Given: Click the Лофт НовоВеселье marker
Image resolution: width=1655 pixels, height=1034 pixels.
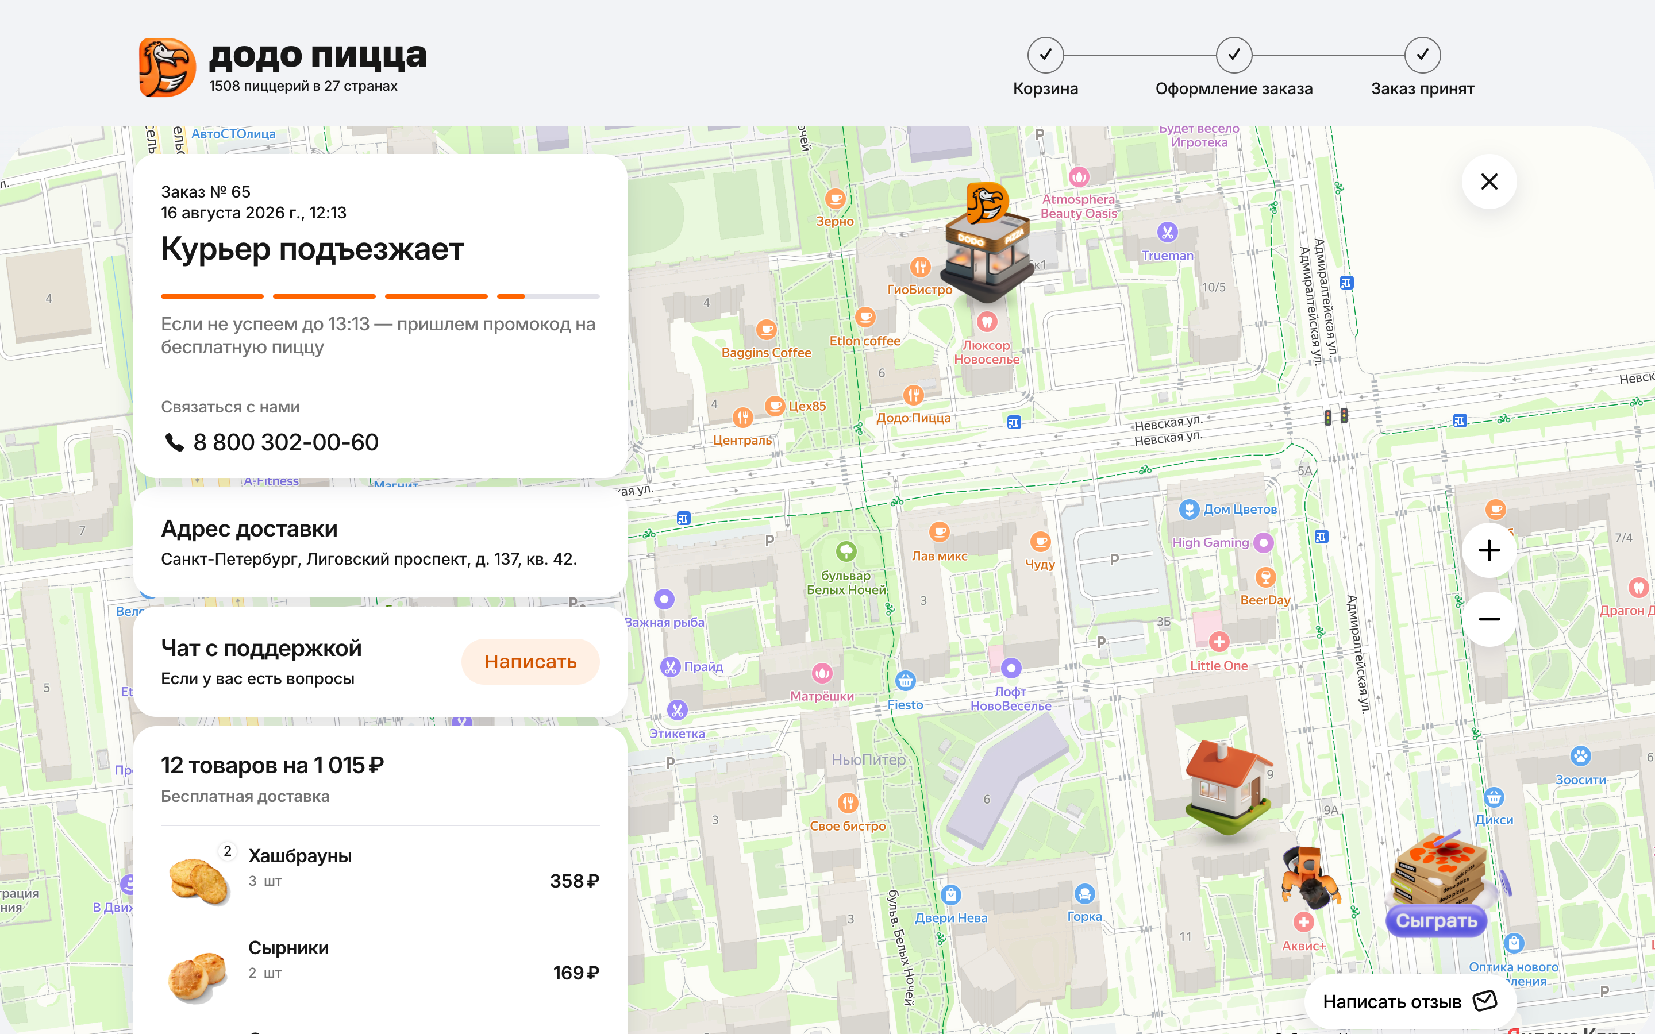Looking at the screenshot, I should [x=1011, y=668].
